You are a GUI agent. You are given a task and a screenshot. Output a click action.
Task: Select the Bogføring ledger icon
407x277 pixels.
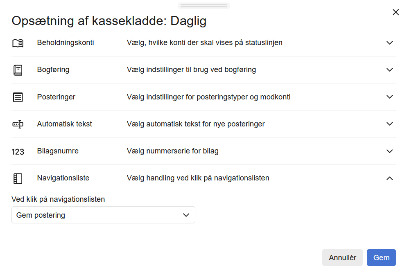click(18, 70)
